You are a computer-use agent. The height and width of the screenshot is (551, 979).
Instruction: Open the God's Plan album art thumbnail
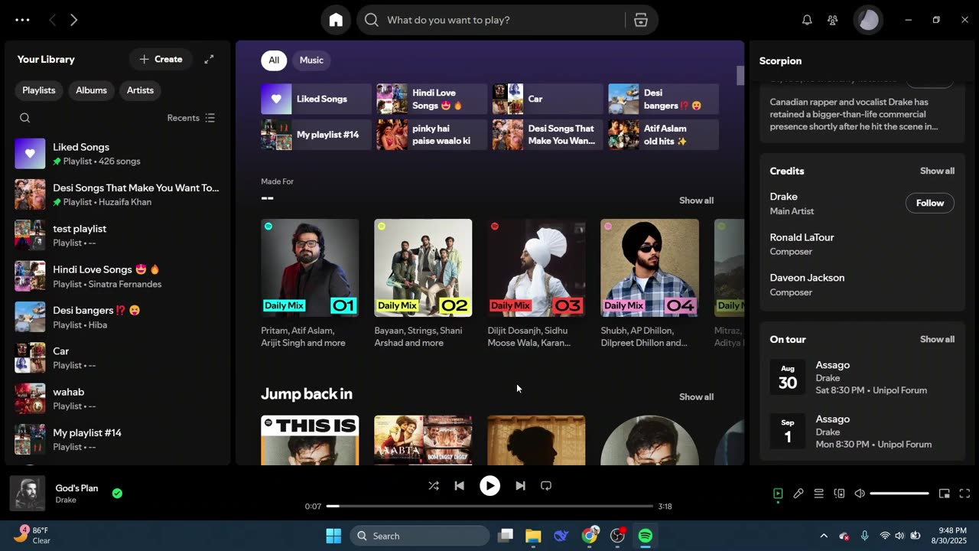tap(27, 494)
